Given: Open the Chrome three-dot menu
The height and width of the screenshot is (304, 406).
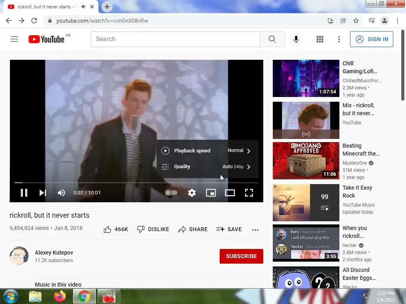Looking at the screenshot, I should 397,21.
